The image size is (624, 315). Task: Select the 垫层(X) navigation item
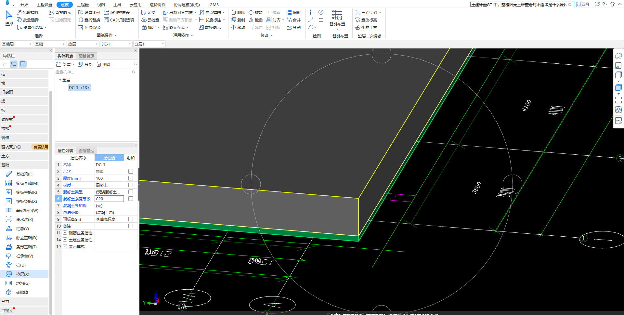tap(25, 274)
